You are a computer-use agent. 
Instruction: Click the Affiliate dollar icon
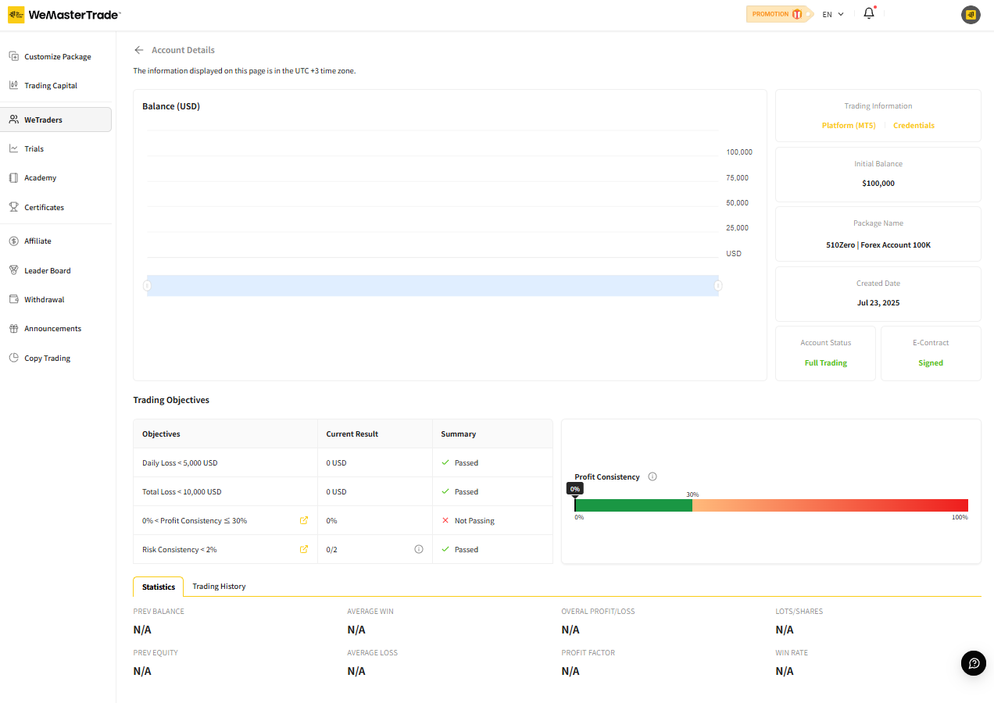point(13,241)
